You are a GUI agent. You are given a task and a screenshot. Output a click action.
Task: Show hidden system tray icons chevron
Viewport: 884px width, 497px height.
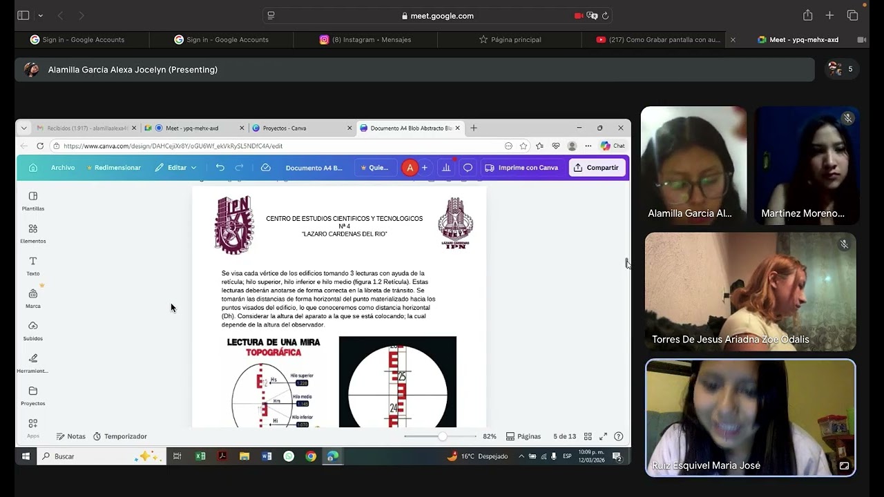pos(521,456)
